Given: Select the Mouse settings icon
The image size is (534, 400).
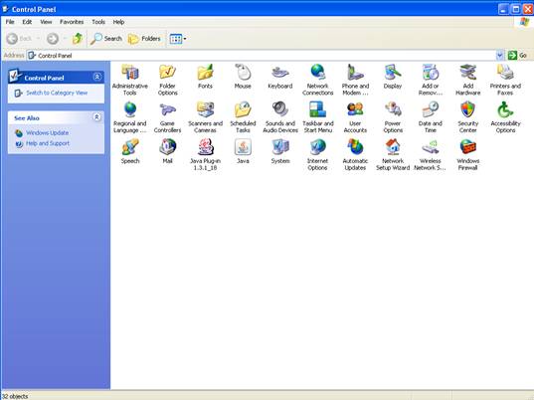Looking at the screenshot, I should point(243,73).
